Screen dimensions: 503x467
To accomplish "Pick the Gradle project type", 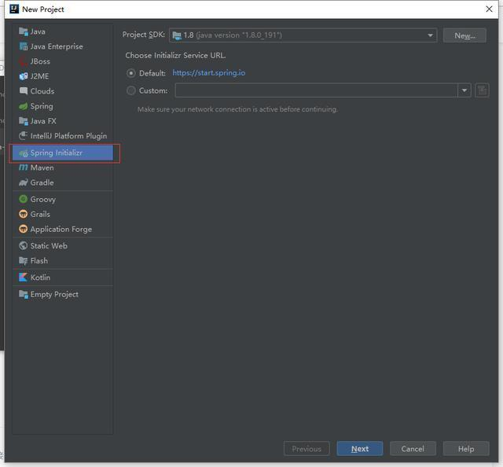I will click(x=63, y=182).
